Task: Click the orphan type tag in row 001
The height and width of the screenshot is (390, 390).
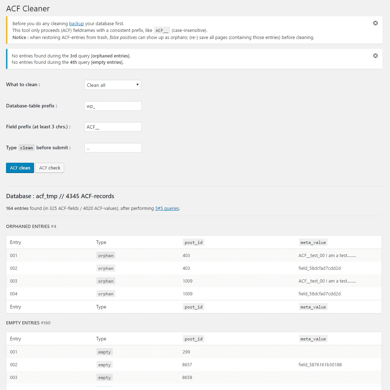Action: point(106,255)
